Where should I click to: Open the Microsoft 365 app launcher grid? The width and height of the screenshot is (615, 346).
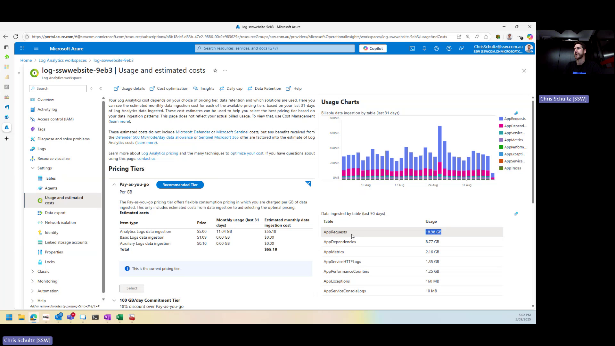[22, 48]
